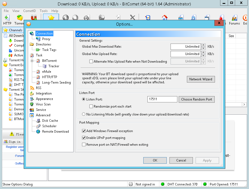
Task: Check Remove port on NAT/Firewall when exiting
Action: point(84,144)
